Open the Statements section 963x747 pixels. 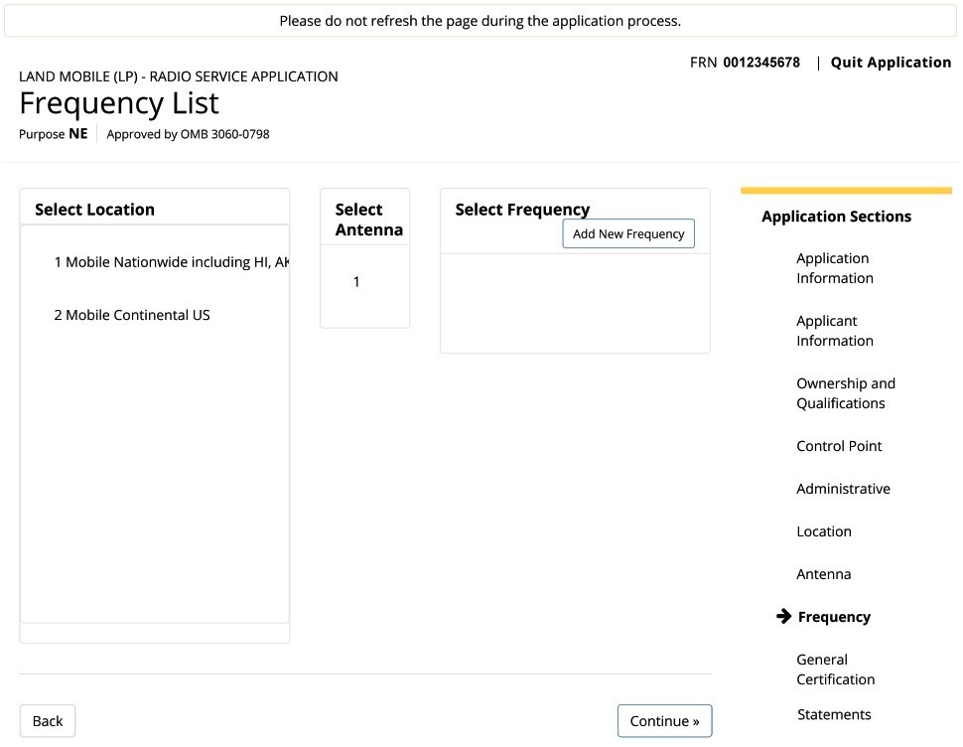tap(834, 714)
